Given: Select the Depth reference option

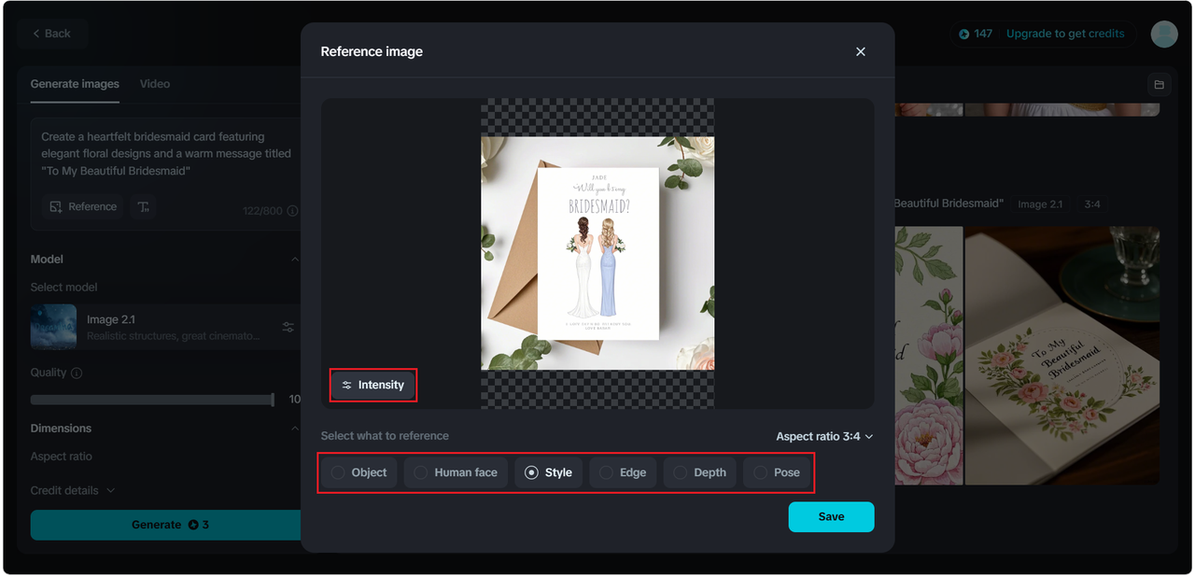Looking at the screenshot, I should click(700, 472).
